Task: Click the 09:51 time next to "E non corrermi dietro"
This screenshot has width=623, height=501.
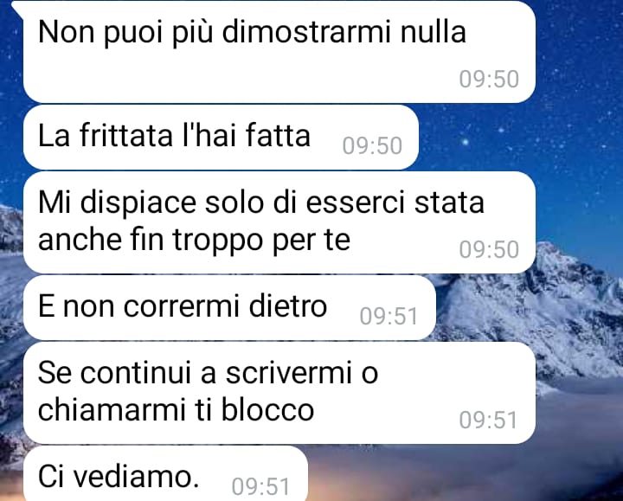Action: click(389, 317)
